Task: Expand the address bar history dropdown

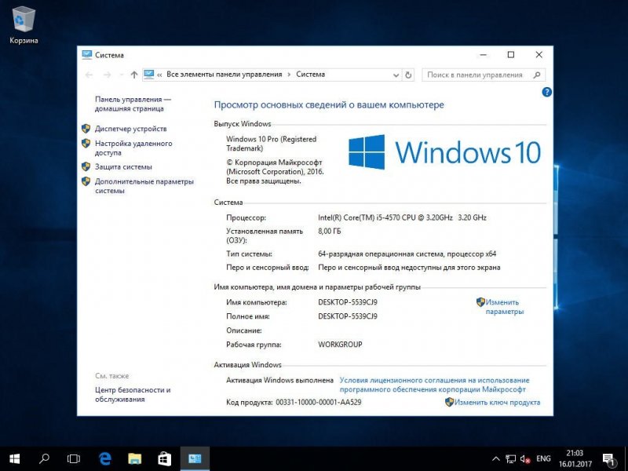Action: coord(396,75)
